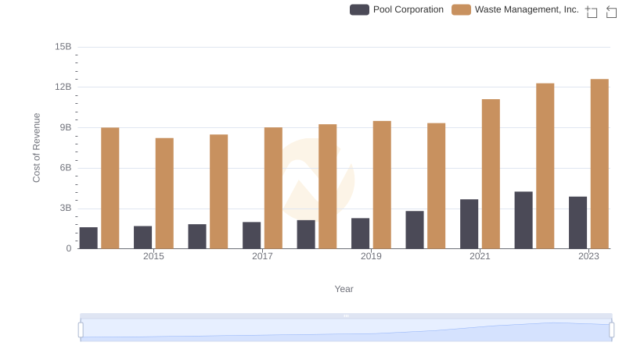The width and height of the screenshot is (626, 360).
Task: Click the 6B y-axis label
Action: point(66,168)
